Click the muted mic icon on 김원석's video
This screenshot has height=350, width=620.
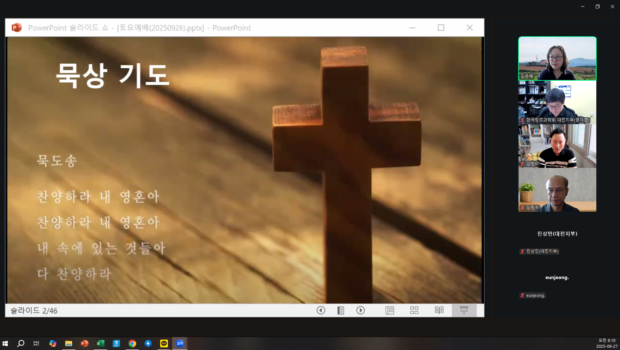coord(522,207)
